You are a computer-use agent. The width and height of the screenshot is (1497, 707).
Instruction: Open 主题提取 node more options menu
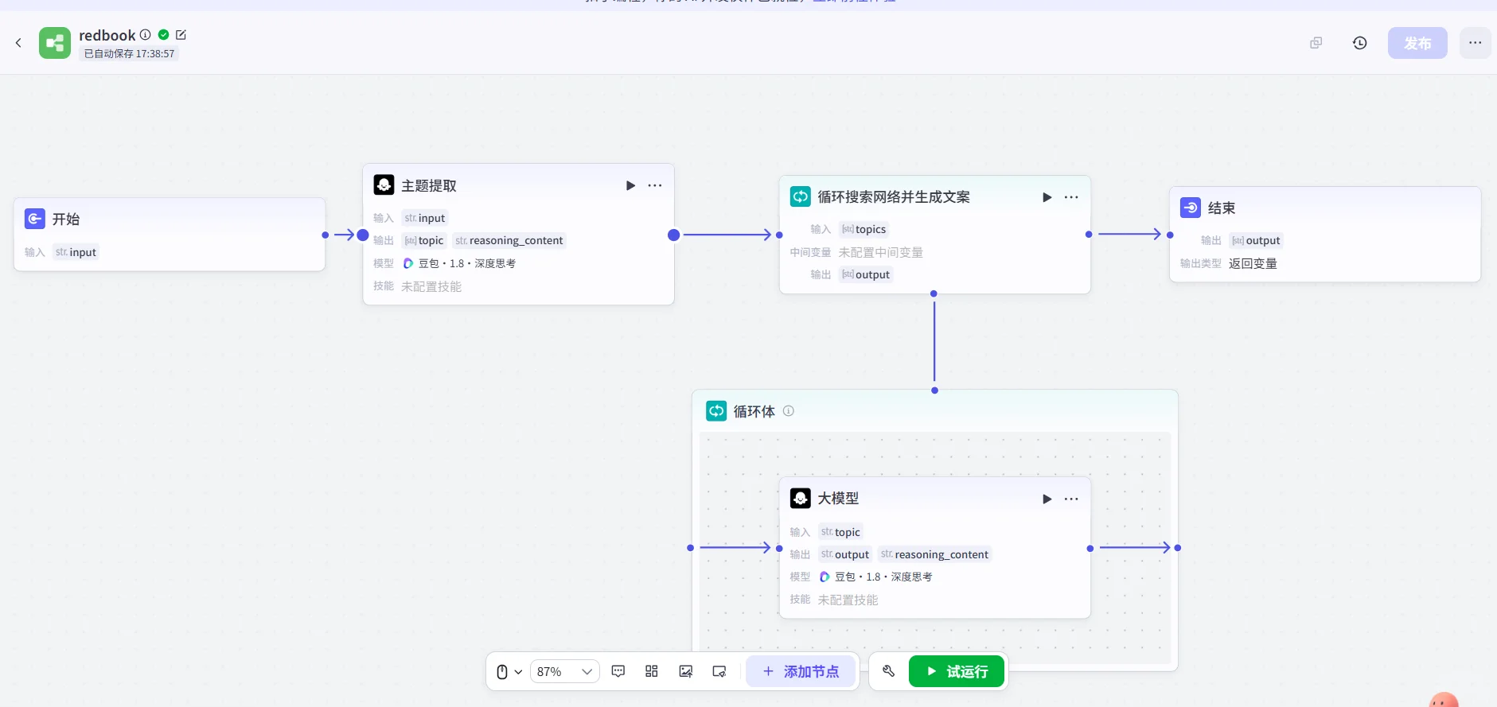coord(655,185)
